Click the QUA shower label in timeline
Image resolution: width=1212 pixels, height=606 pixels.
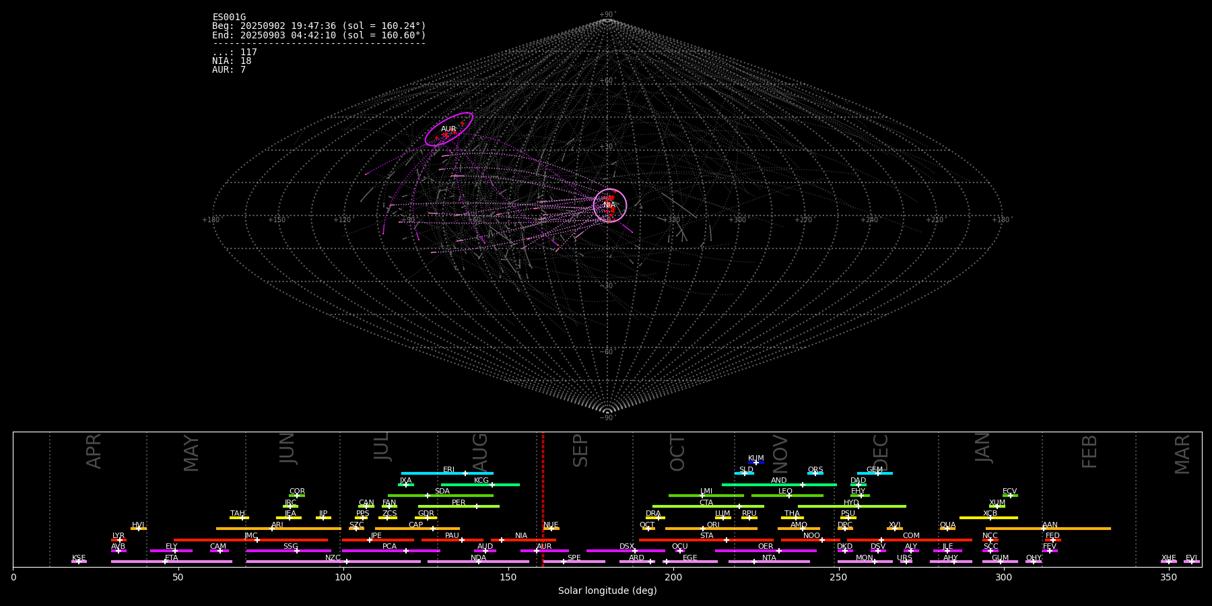[947, 525]
